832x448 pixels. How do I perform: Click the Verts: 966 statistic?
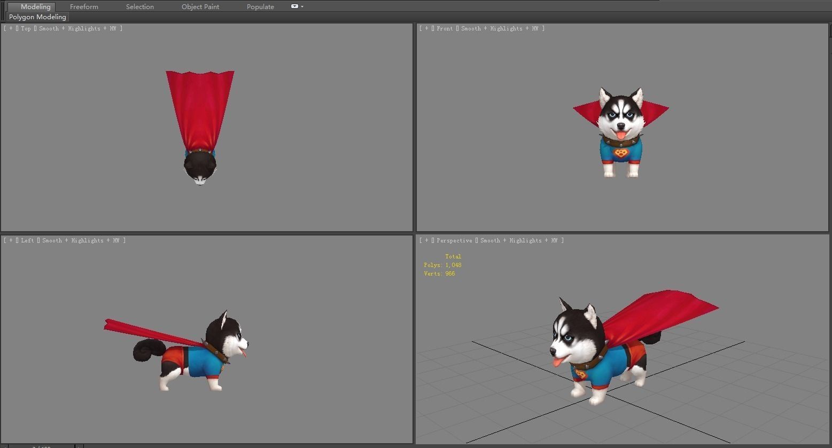pyautogui.click(x=439, y=273)
